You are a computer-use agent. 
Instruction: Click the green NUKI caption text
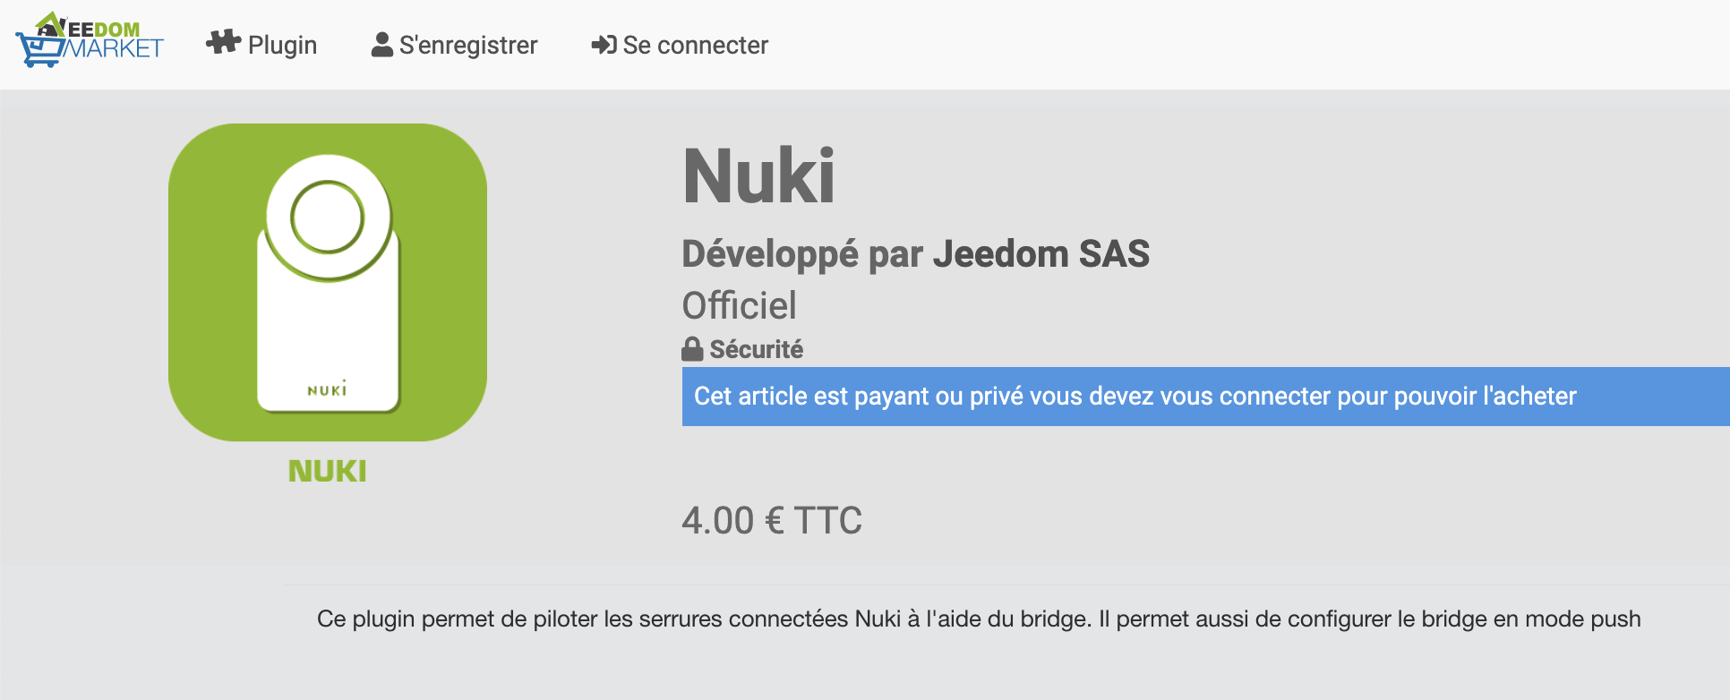pos(328,471)
